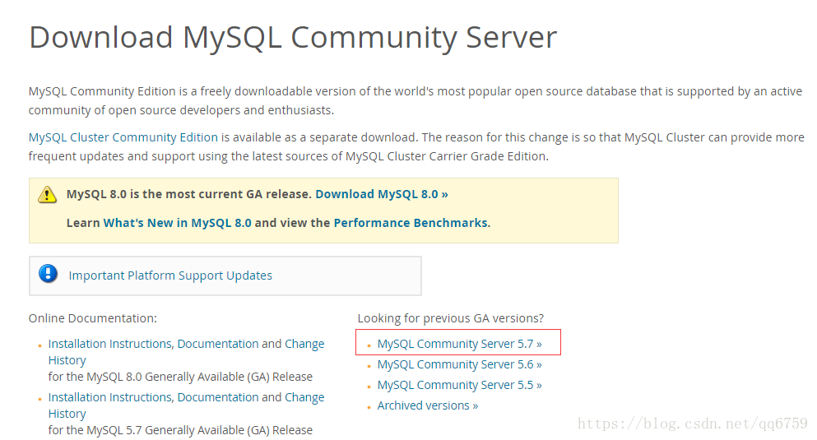The height and width of the screenshot is (440, 817).
Task: Click 'for the MySQL 5.7 Generally Available' text
Action: tap(180, 430)
